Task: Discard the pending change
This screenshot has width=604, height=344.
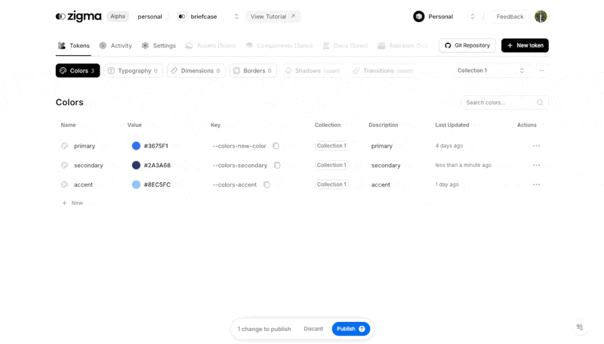Action: click(313, 329)
